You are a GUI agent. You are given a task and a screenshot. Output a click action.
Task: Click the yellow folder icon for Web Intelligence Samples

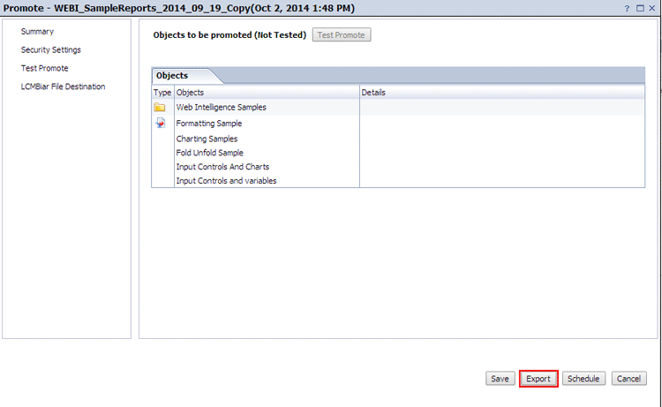160,107
